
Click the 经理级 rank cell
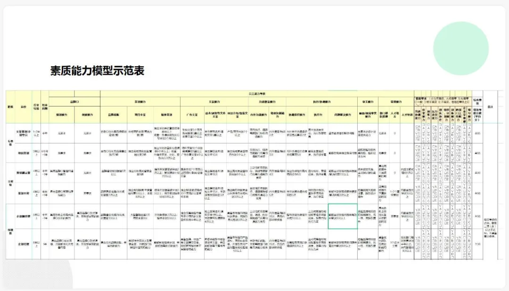tap(10, 231)
